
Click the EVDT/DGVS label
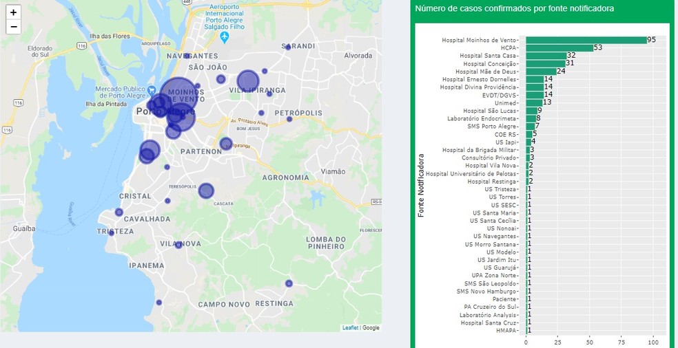point(499,95)
